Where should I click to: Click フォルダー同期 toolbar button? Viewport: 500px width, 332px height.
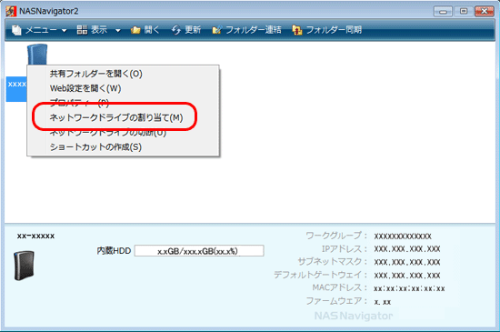tap(327, 30)
